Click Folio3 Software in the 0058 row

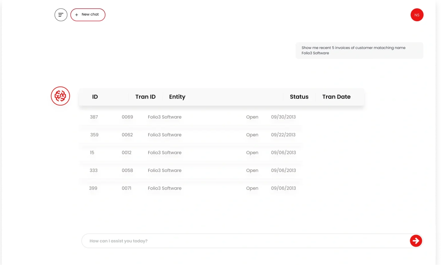click(165, 170)
